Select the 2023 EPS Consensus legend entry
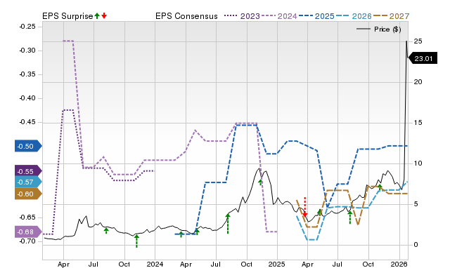Screen dimensions: 450x268 tap(242, 16)
